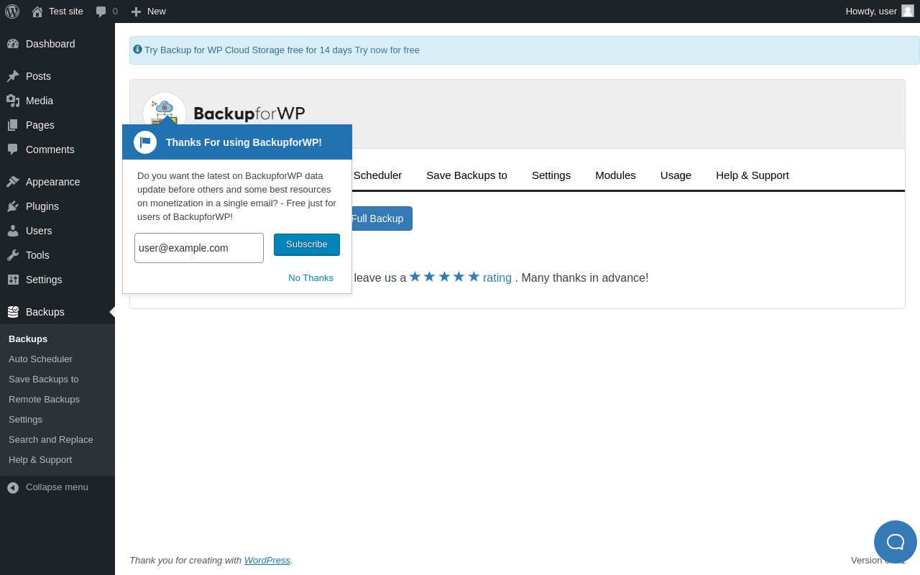This screenshot has width=920, height=575.
Task: Click the Try now for free link
Action: click(x=387, y=50)
